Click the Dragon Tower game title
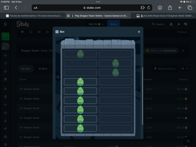 (x=30, y=51)
